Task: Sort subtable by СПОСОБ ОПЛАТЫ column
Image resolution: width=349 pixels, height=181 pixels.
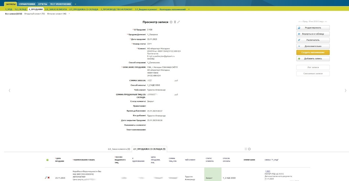Action: coord(227,160)
